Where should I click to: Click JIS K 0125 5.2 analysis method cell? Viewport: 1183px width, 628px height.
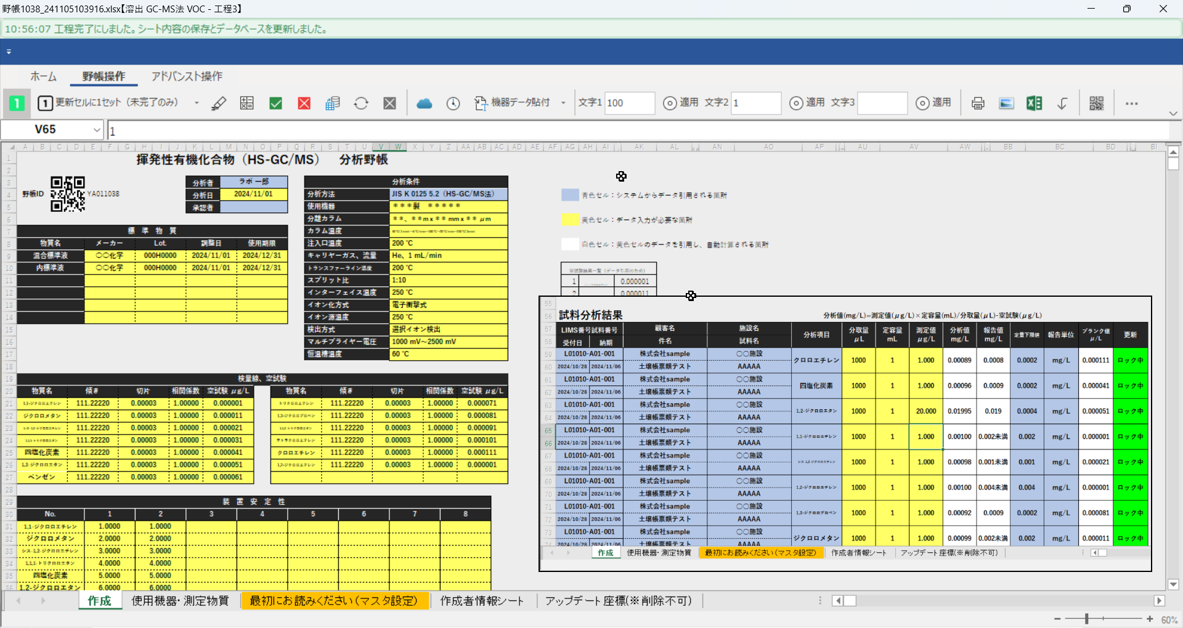[x=449, y=194]
